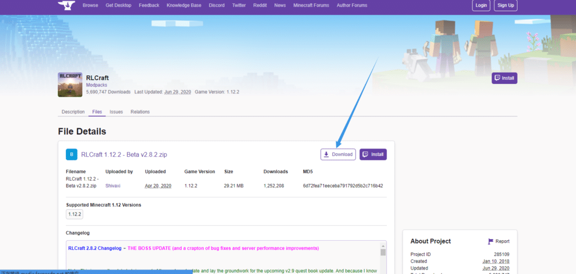Click the changelog scrollbar
This screenshot has height=274, width=576.
(x=383, y=253)
